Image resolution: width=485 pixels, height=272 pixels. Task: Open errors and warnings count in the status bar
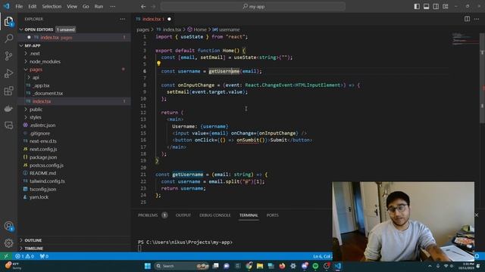(24, 256)
